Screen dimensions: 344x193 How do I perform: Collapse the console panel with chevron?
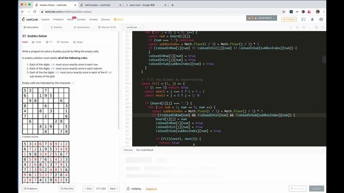[x=322, y=150]
